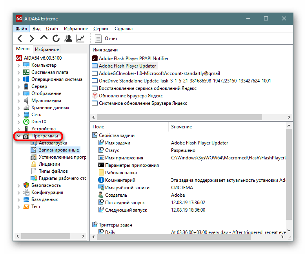Select the Тест benchmark icon
The image size is (306, 254).
pos(26,206)
